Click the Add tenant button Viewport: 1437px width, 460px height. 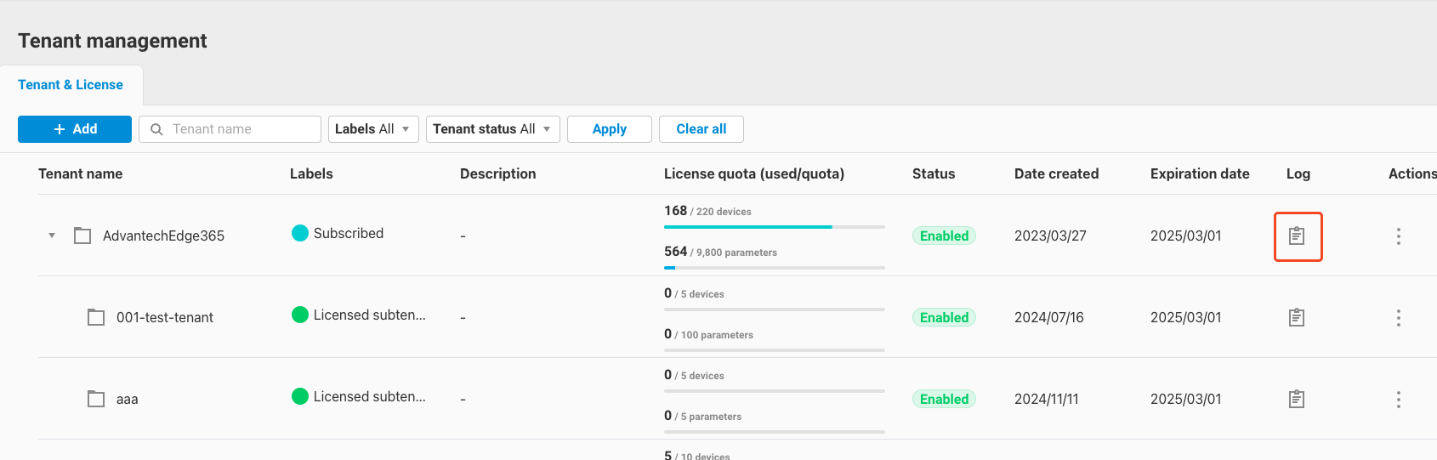(x=75, y=129)
